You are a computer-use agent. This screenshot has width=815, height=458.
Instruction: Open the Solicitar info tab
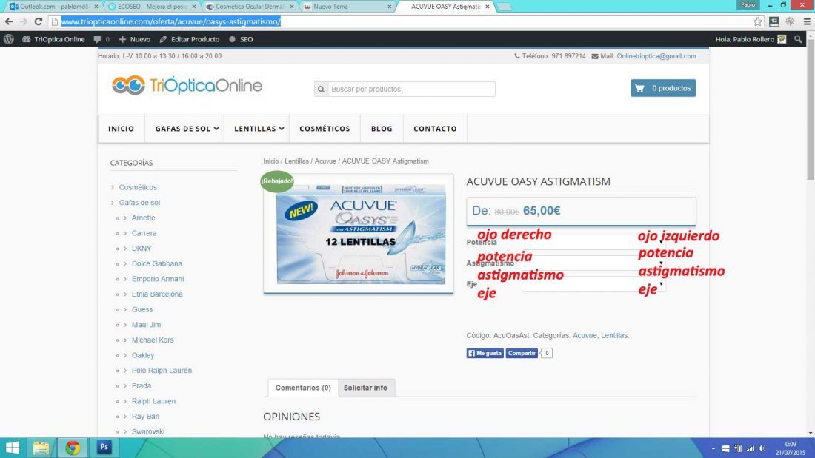click(365, 388)
